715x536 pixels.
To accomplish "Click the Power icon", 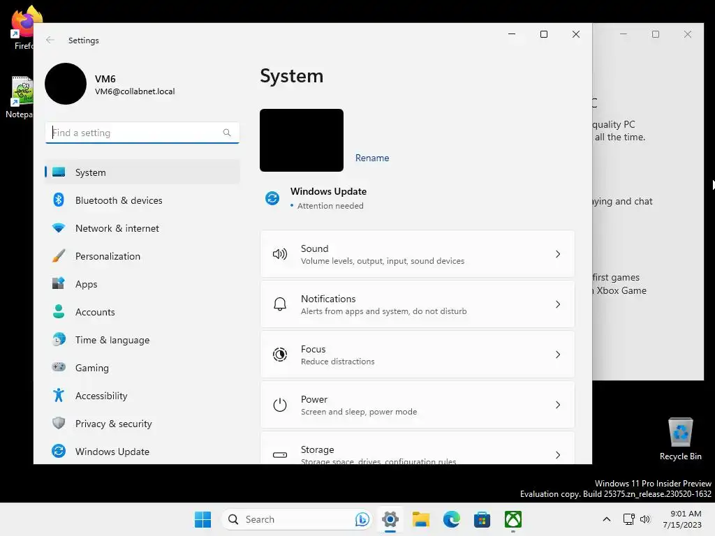I will click(279, 405).
